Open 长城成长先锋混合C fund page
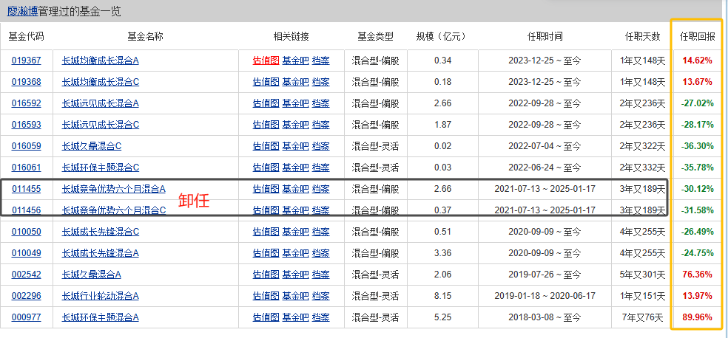The width and height of the screenshot is (728, 338). point(101,232)
